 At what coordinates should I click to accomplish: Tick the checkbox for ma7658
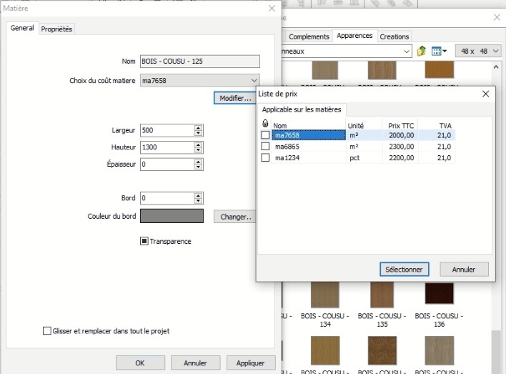point(266,135)
